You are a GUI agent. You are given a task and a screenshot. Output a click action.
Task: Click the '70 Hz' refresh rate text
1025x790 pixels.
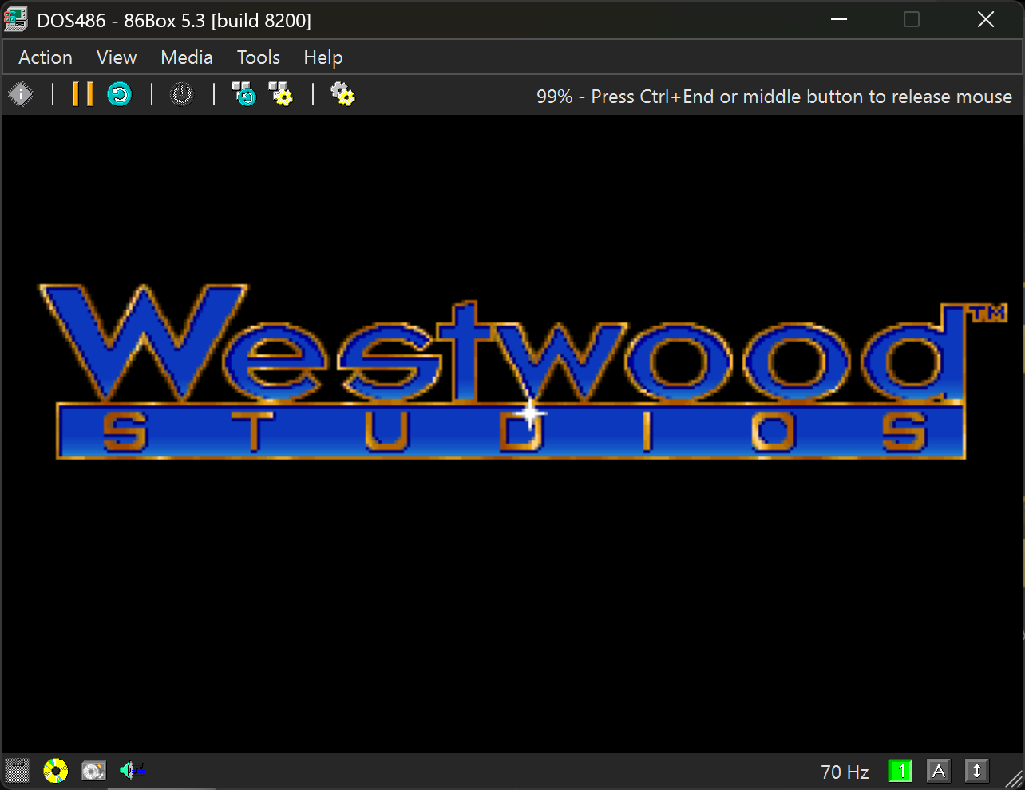click(845, 772)
